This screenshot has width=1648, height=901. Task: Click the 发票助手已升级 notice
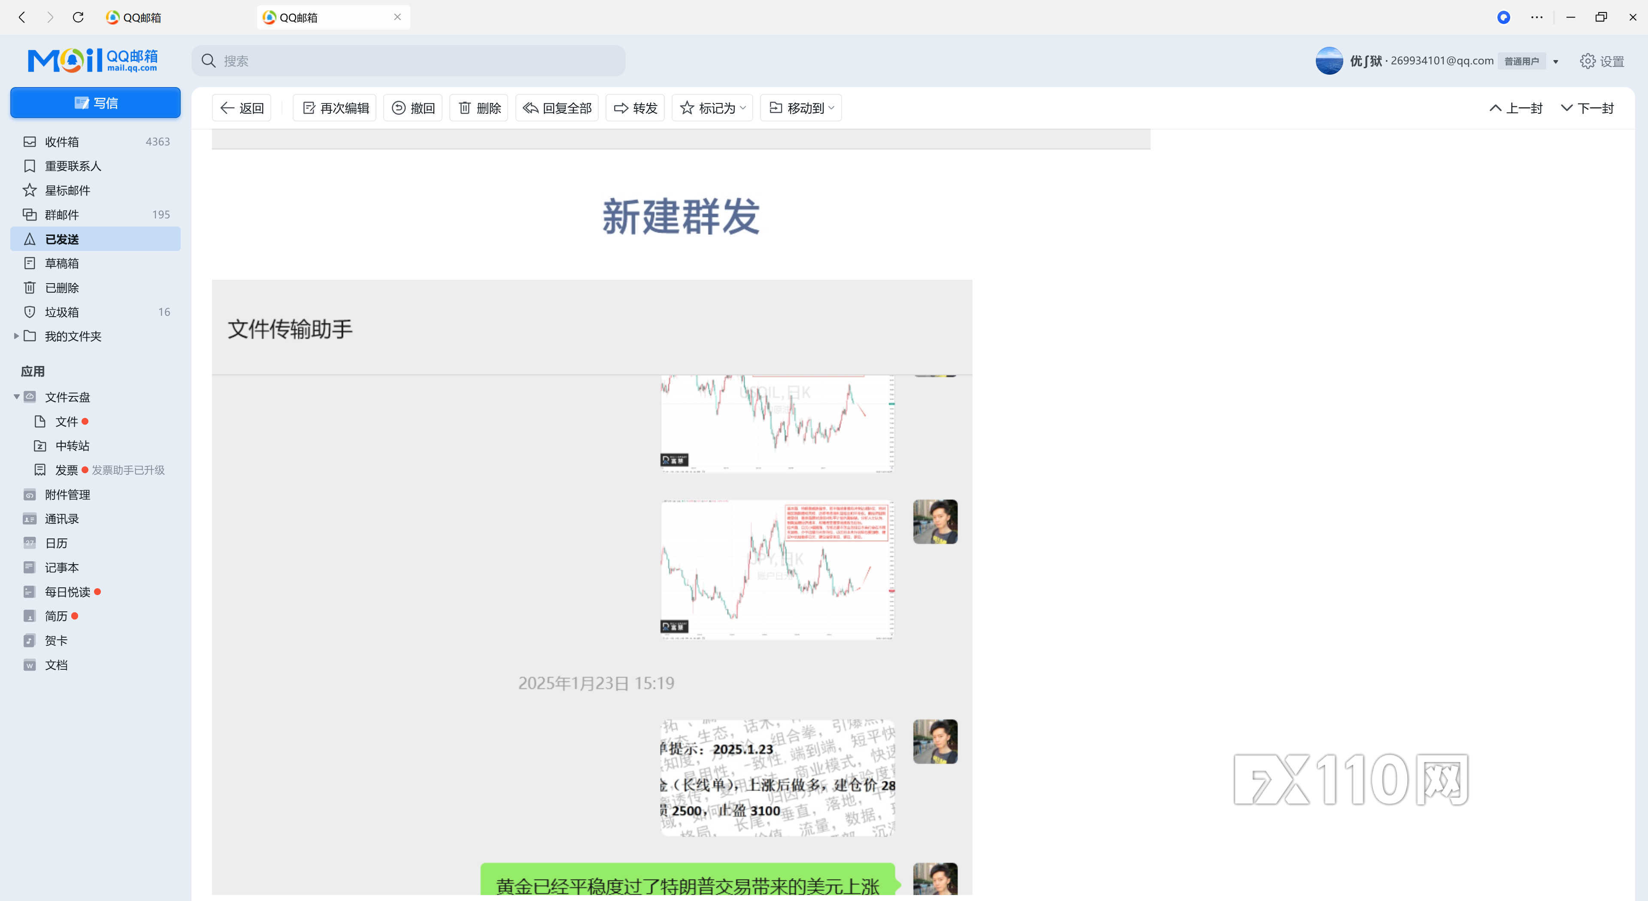(128, 470)
